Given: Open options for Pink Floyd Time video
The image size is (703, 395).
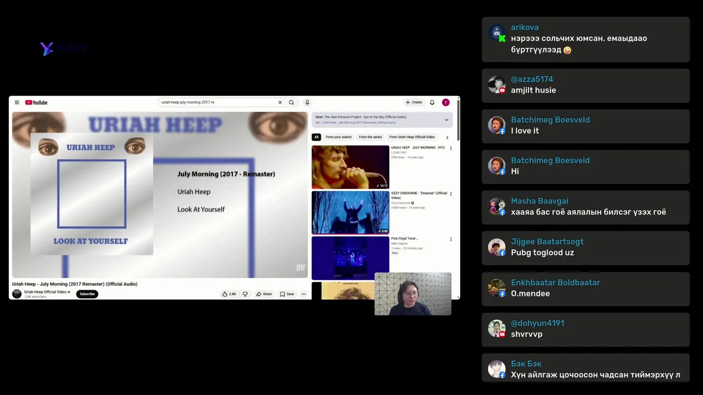Looking at the screenshot, I should click(451, 239).
